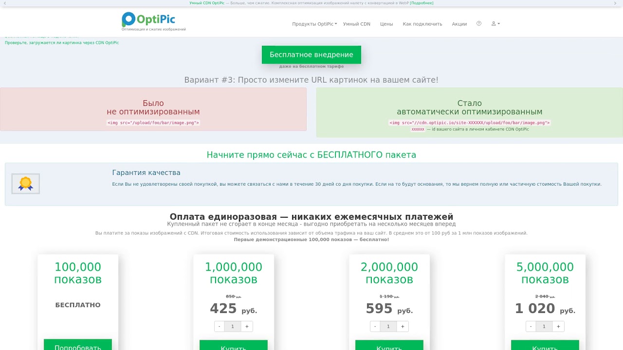This screenshot has height=350, width=623.
Task: Click the Гарантия качества heading
Action: point(146,173)
